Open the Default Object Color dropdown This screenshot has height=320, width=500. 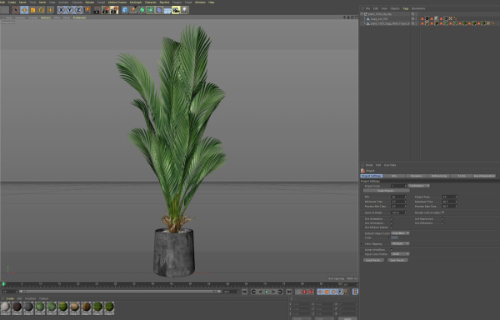point(400,233)
